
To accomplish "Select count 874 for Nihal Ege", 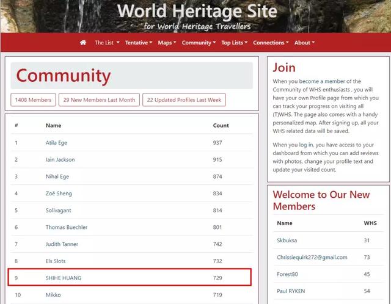I will click(x=217, y=176).
